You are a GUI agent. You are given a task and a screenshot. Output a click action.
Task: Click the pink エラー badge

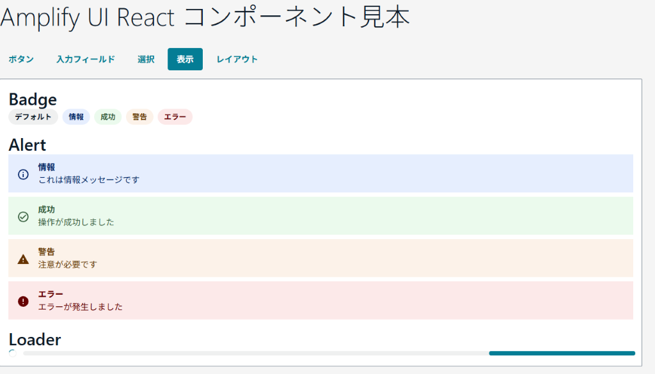[175, 117]
